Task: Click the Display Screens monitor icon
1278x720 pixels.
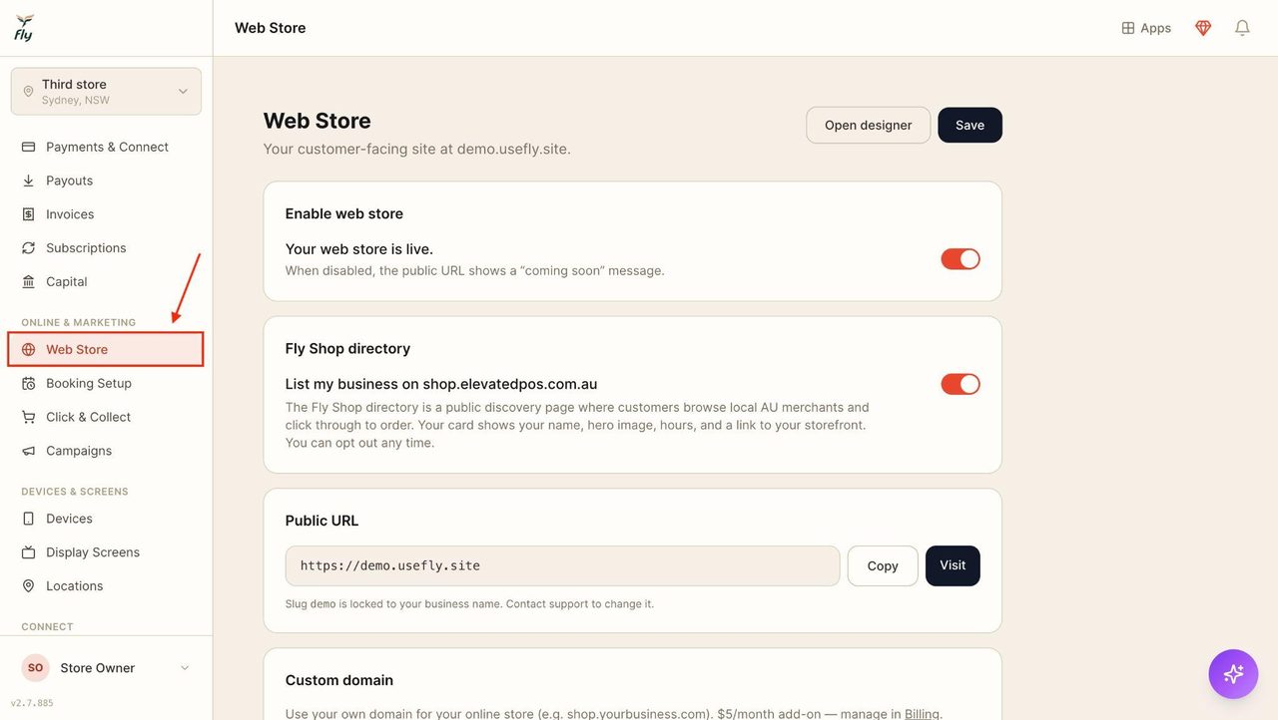Action: click(x=28, y=553)
